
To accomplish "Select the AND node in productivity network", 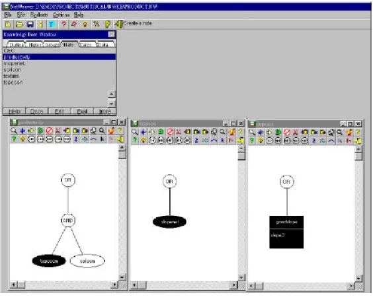I will 68,221.
